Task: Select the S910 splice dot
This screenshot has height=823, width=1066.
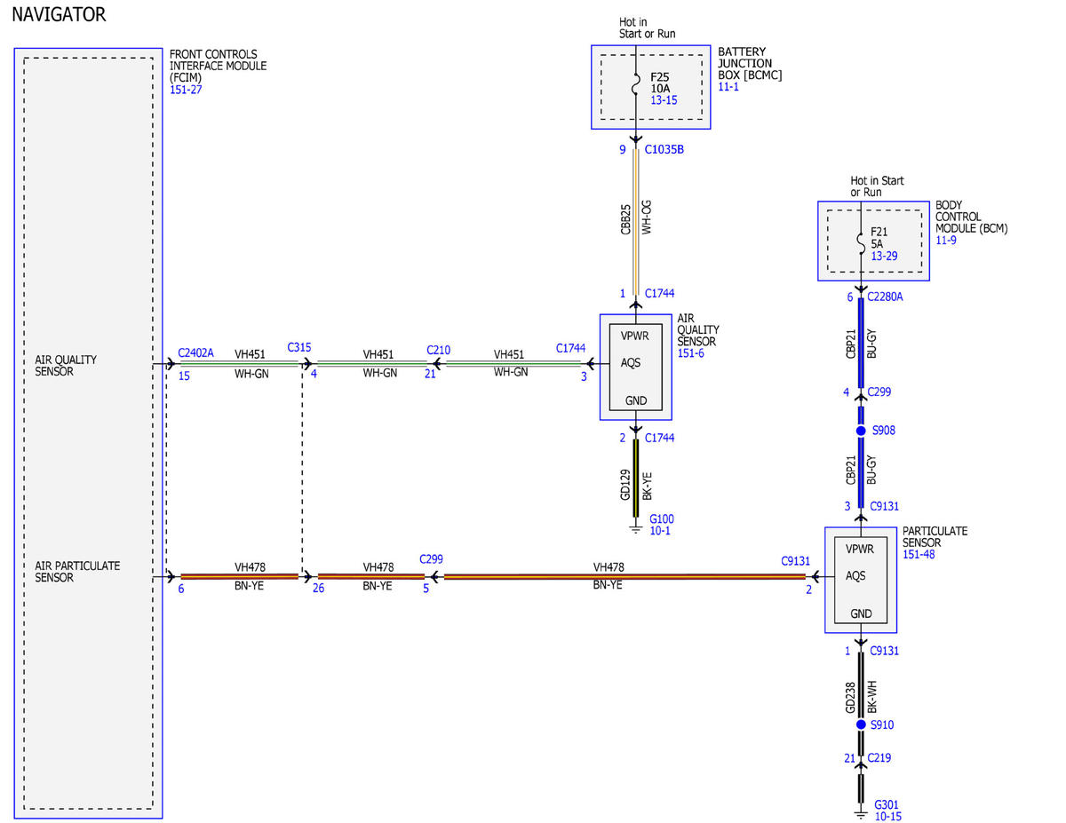Action: pyautogui.click(x=860, y=725)
